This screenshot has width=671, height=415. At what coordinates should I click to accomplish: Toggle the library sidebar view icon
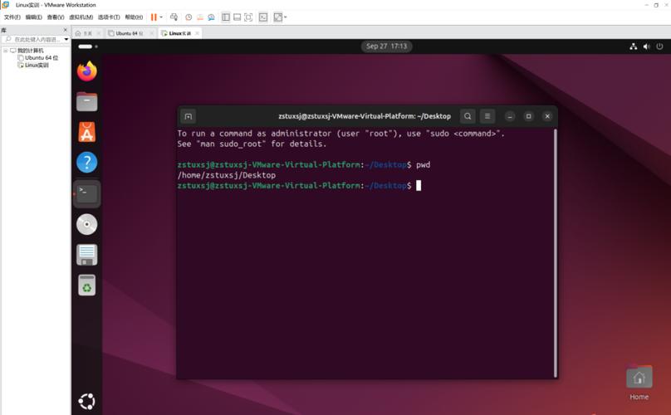(x=226, y=17)
